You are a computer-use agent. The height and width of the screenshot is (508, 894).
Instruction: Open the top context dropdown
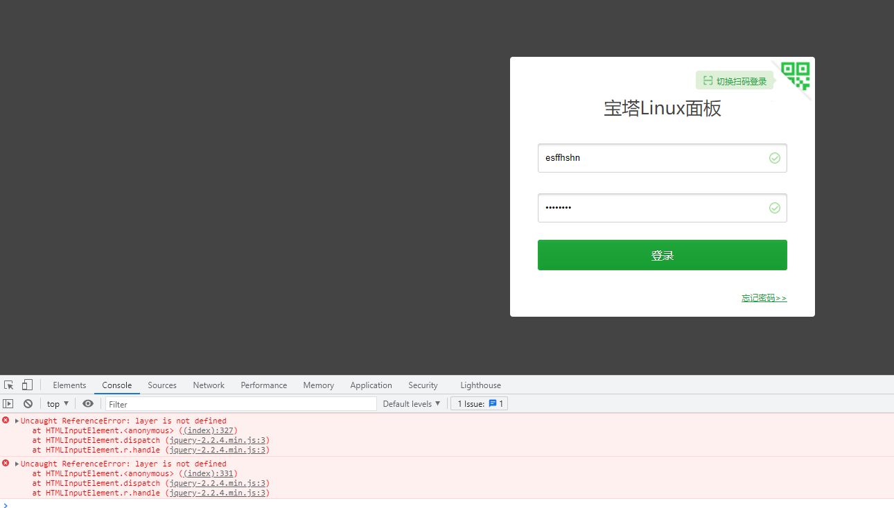tap(58, 403)
